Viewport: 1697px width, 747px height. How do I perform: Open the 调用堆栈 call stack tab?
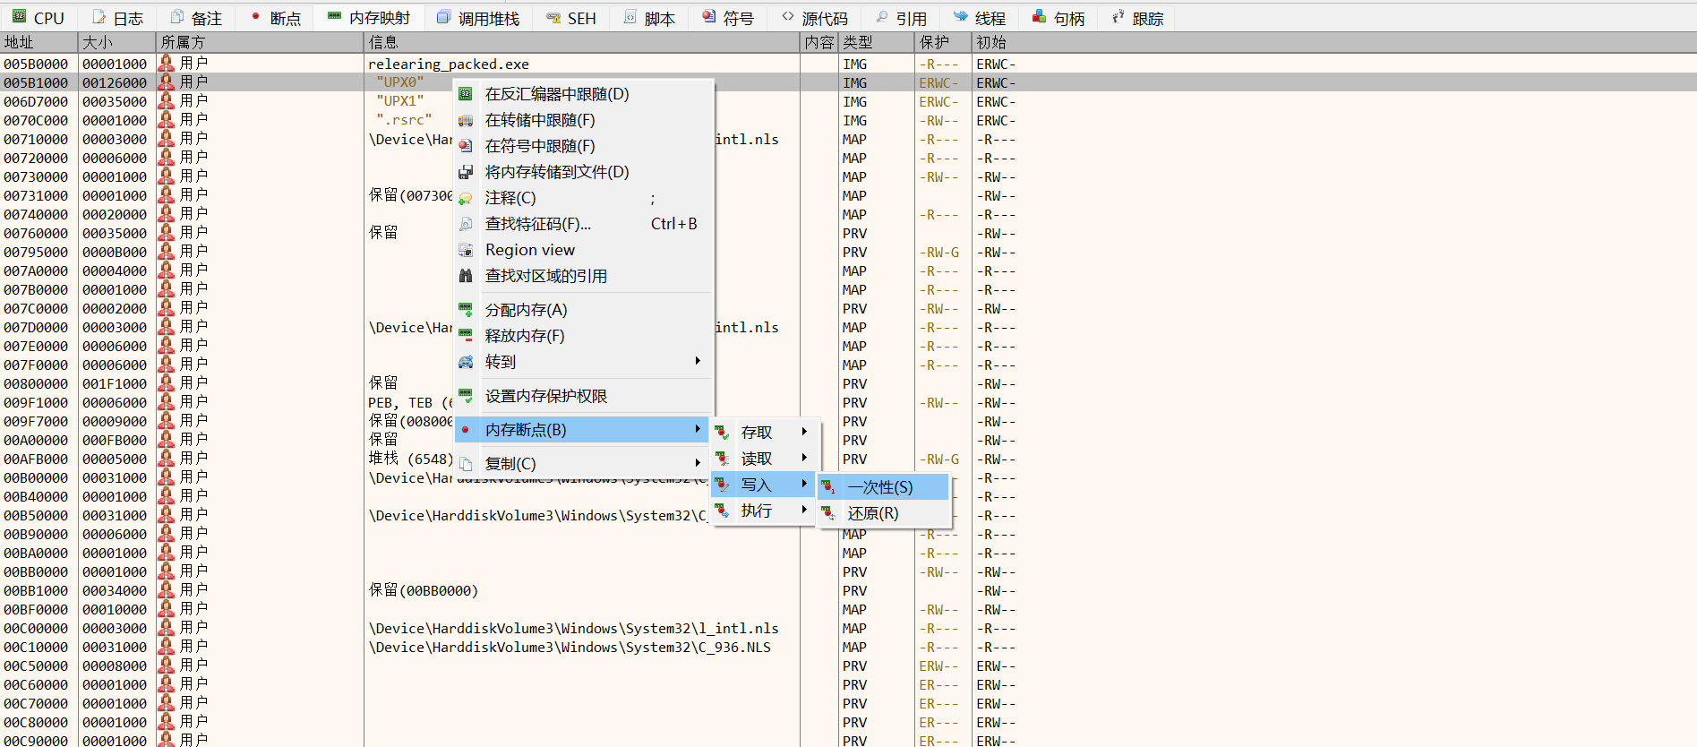(478, 18)
